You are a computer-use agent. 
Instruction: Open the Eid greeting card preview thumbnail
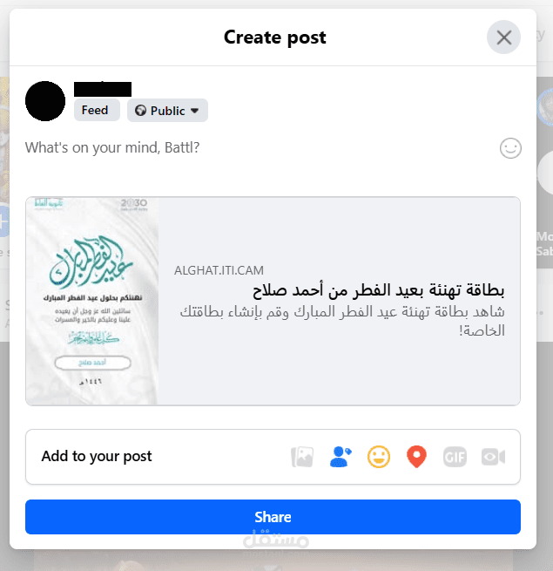(92, 301)
